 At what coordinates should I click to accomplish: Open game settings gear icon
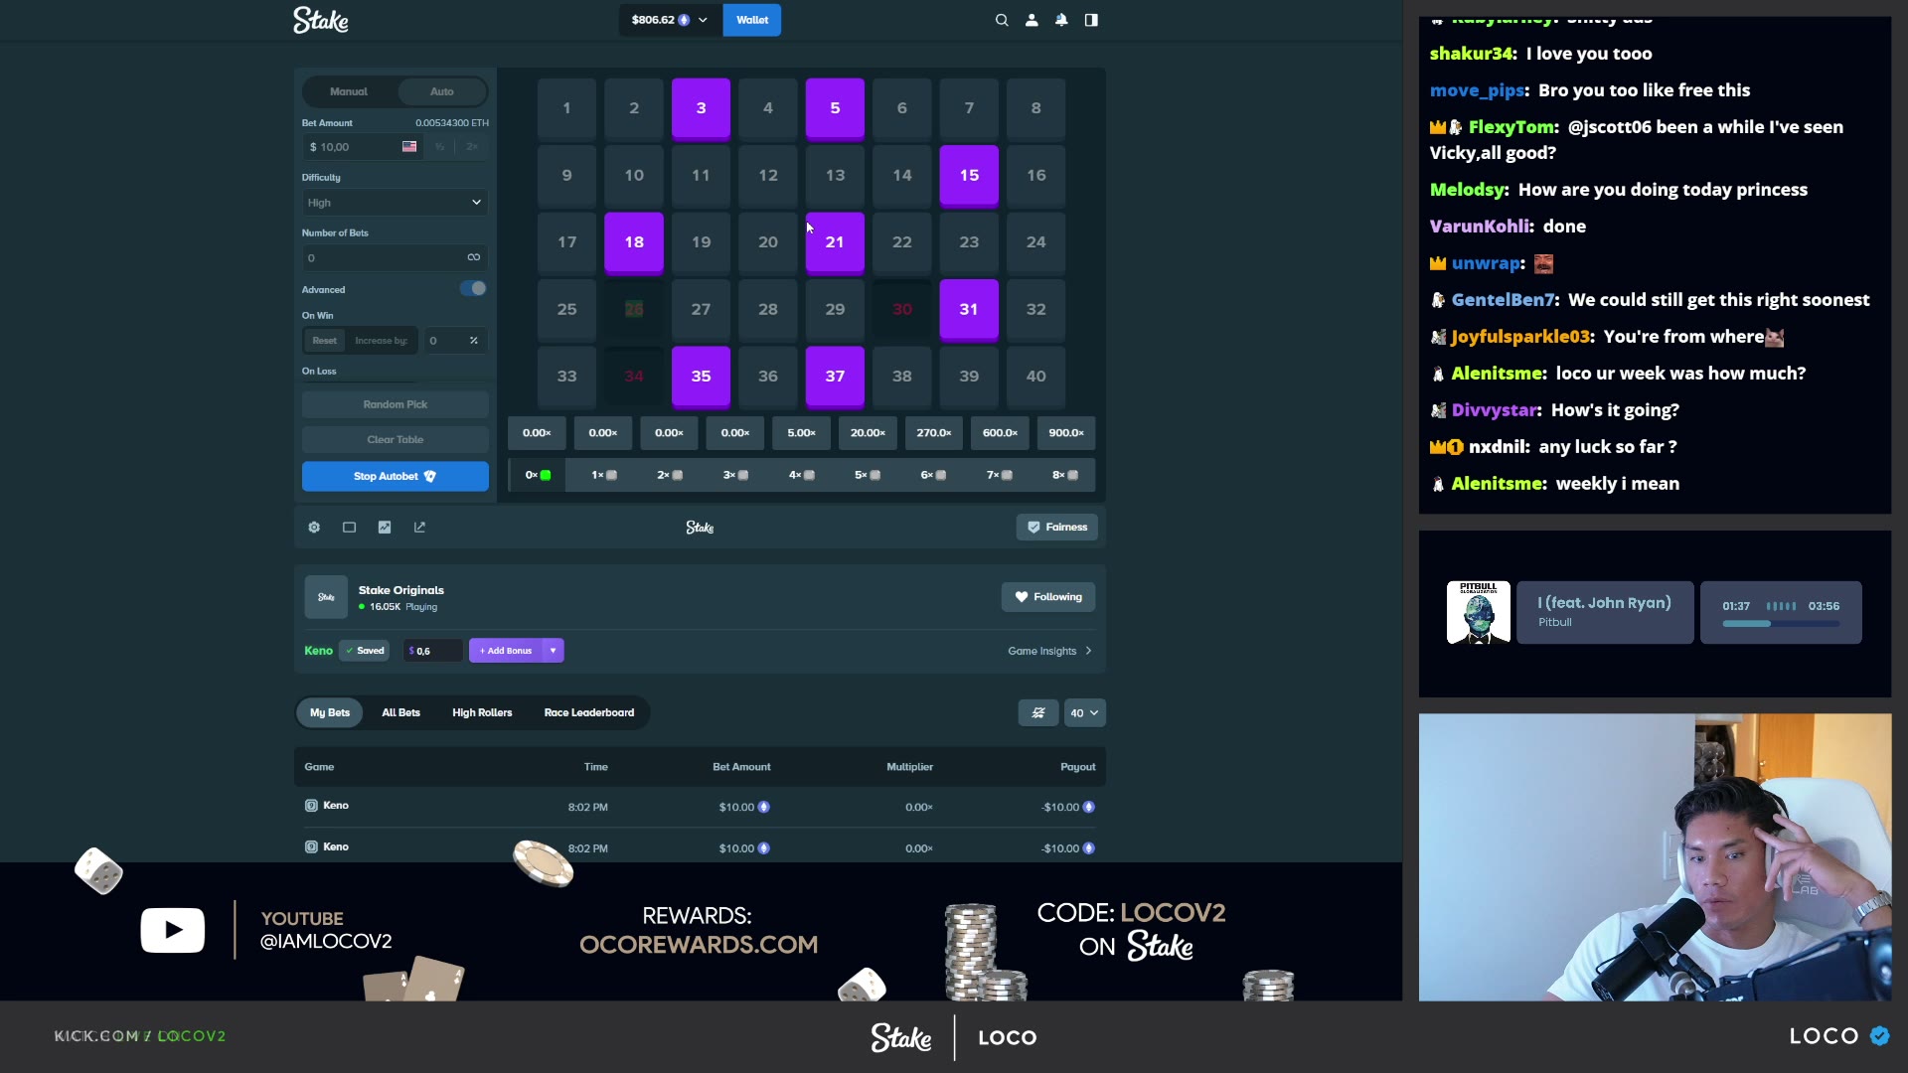(314, 528)
